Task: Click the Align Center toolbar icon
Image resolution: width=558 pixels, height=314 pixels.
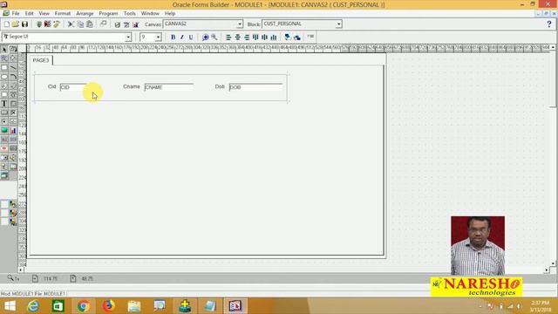Action: click(237, 37)
